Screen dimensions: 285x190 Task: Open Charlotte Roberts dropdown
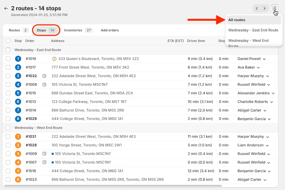255,102
